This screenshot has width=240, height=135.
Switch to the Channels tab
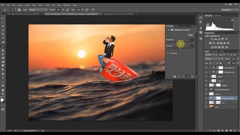coord(214,51)
